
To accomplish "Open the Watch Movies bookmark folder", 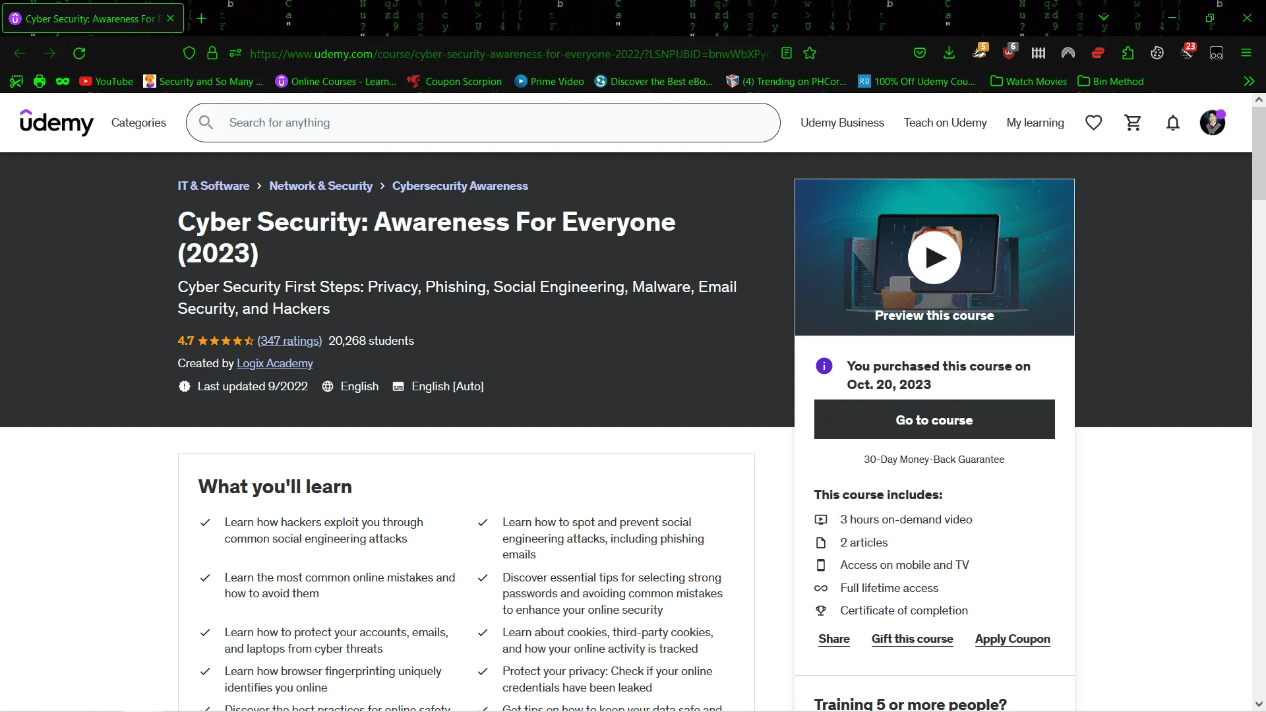I will tap(1029, 82).
